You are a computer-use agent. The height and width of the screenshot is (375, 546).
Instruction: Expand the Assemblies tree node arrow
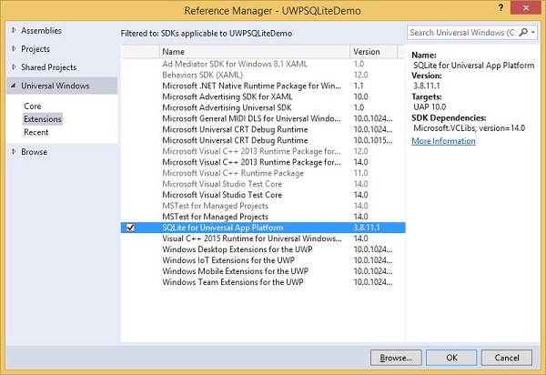pyautogui.click(x=14, y=30)
